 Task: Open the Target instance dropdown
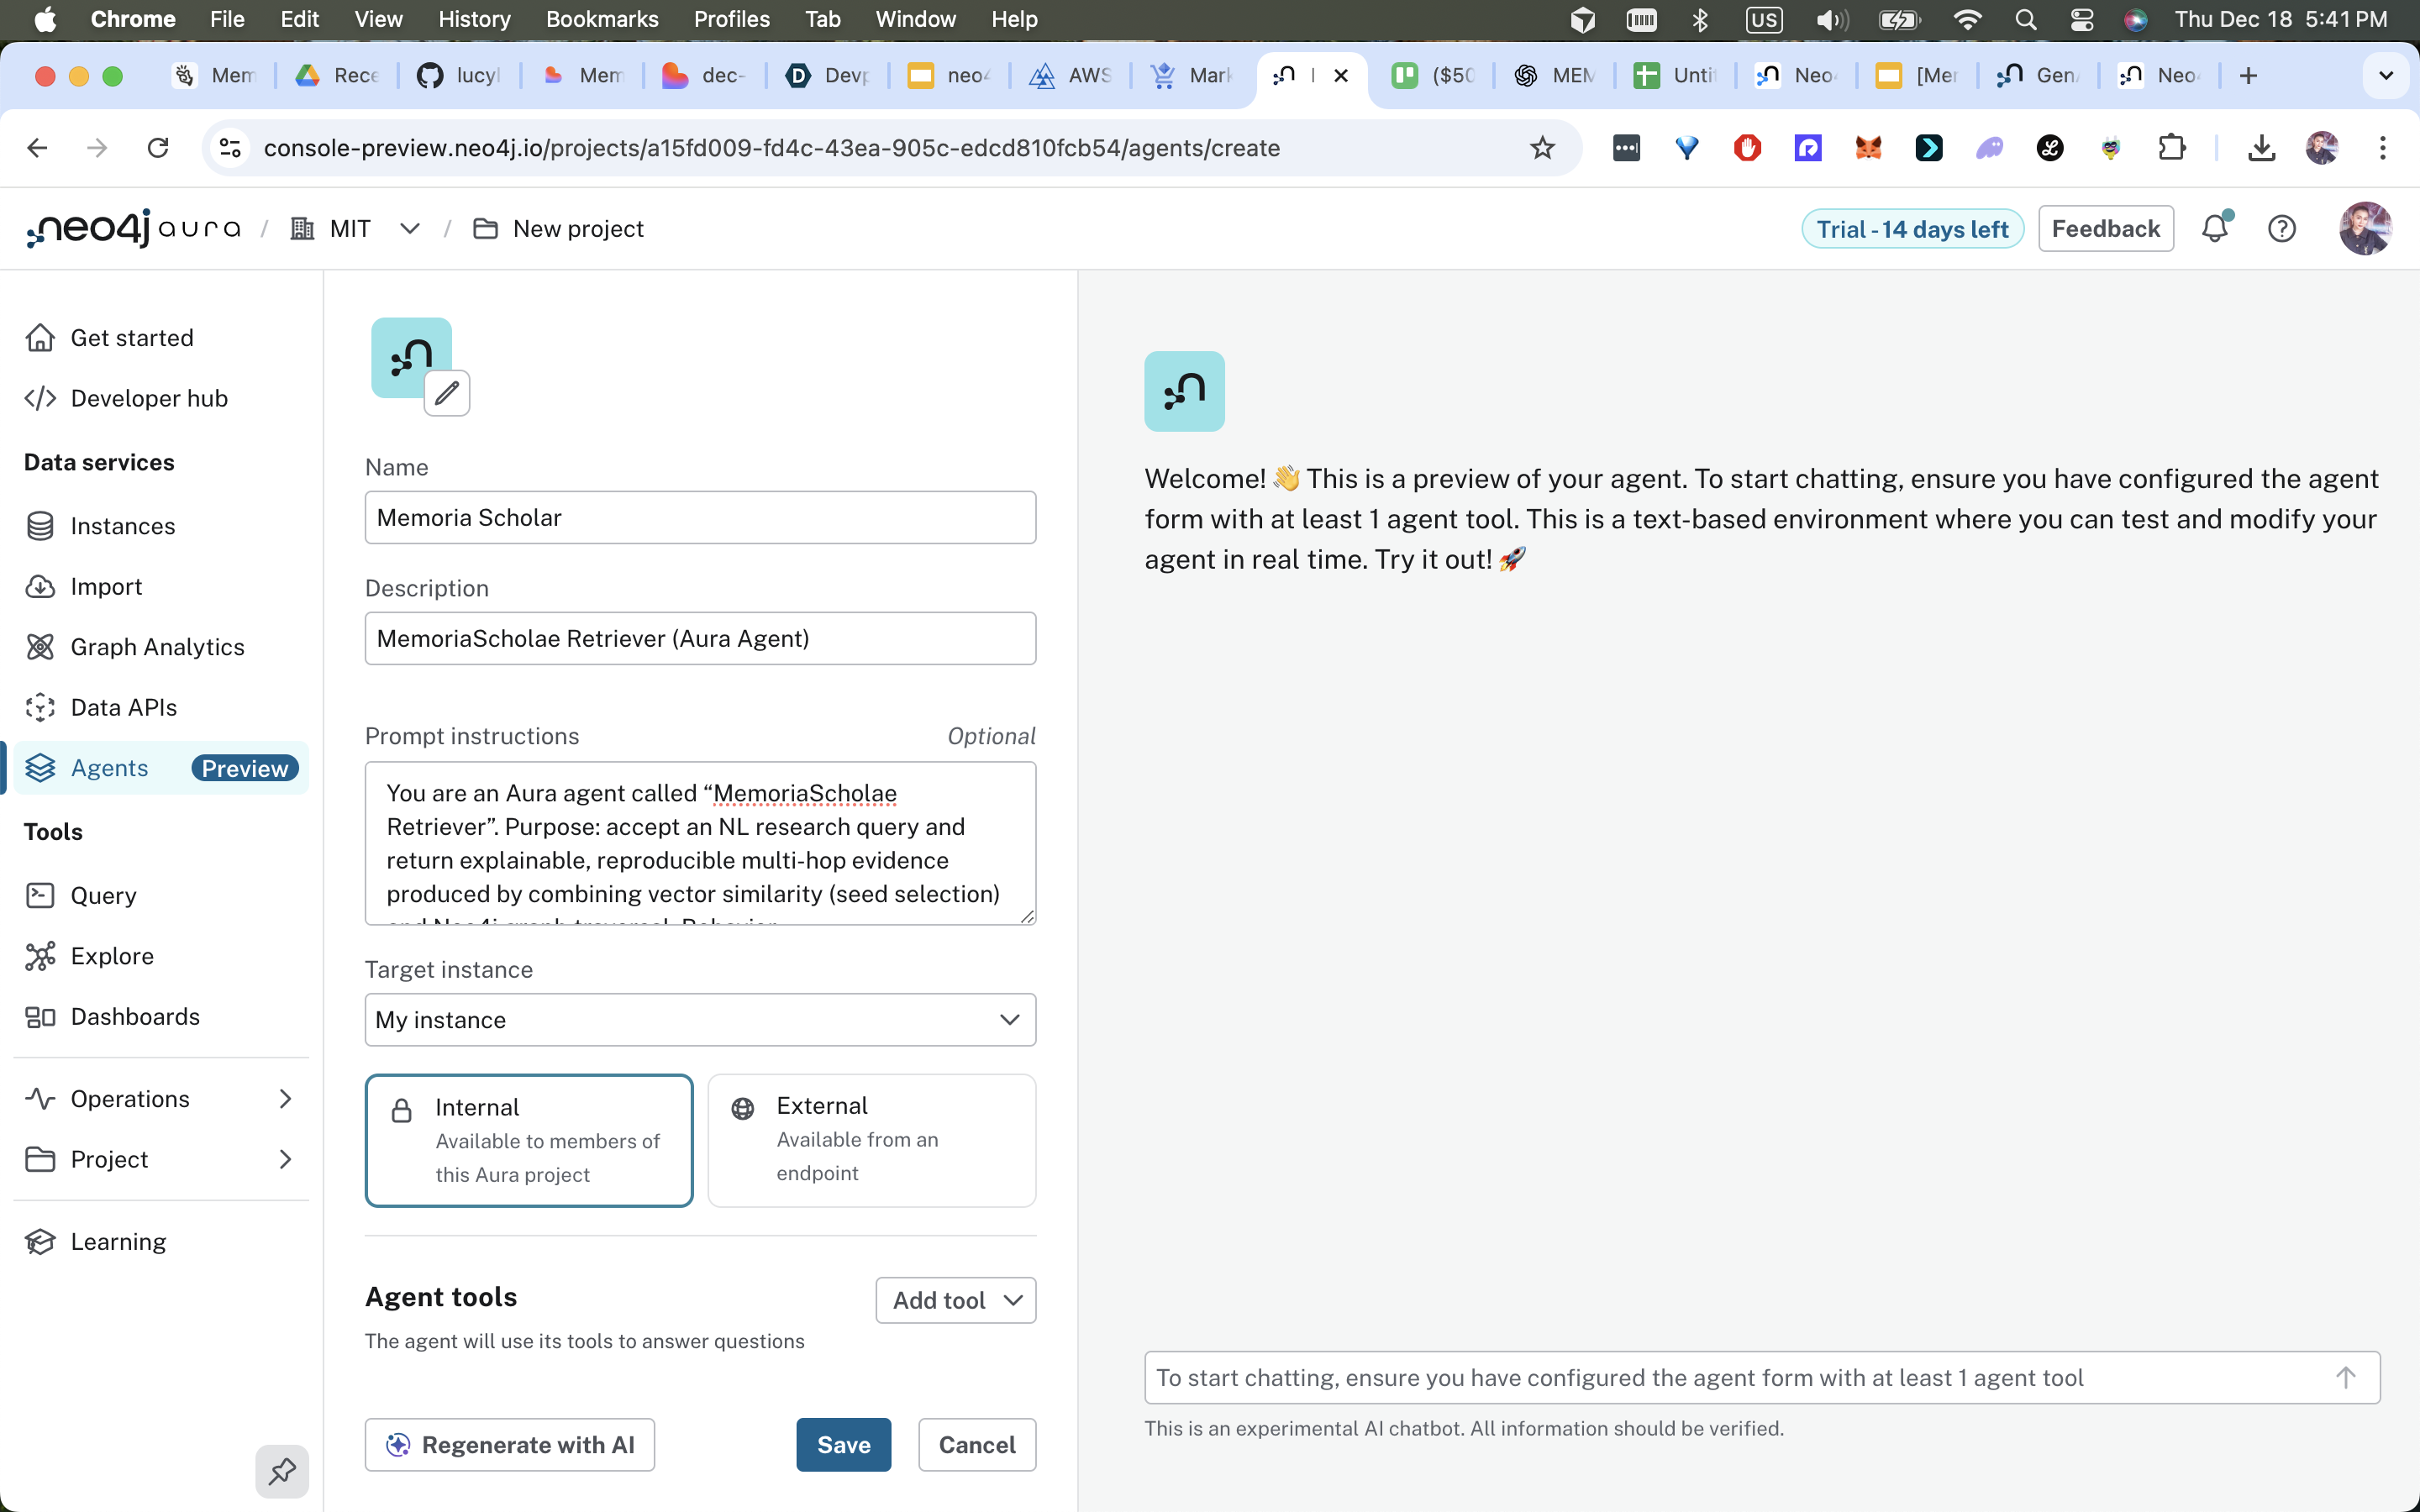tap(700, 1019)
